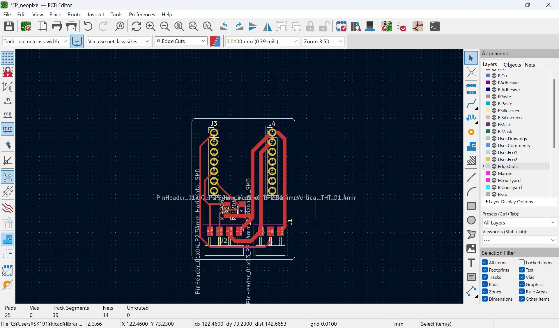This screenshot has width=559, height=328.
Task: Hide the Edge.Cuts layer
Action: 494,166
